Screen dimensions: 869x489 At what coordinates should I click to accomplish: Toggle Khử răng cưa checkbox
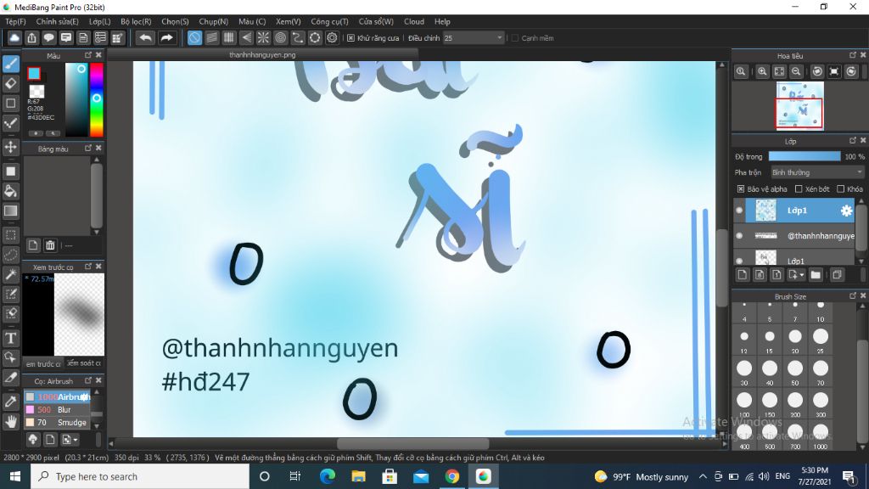[x=350, y=38]
